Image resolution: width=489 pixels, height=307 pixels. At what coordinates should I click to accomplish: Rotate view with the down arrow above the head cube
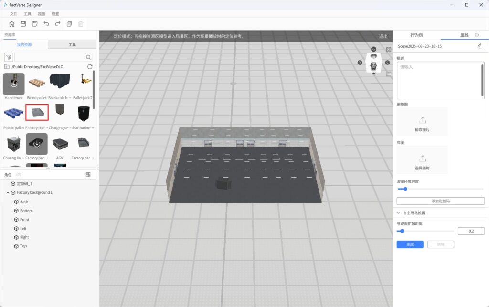373,49
